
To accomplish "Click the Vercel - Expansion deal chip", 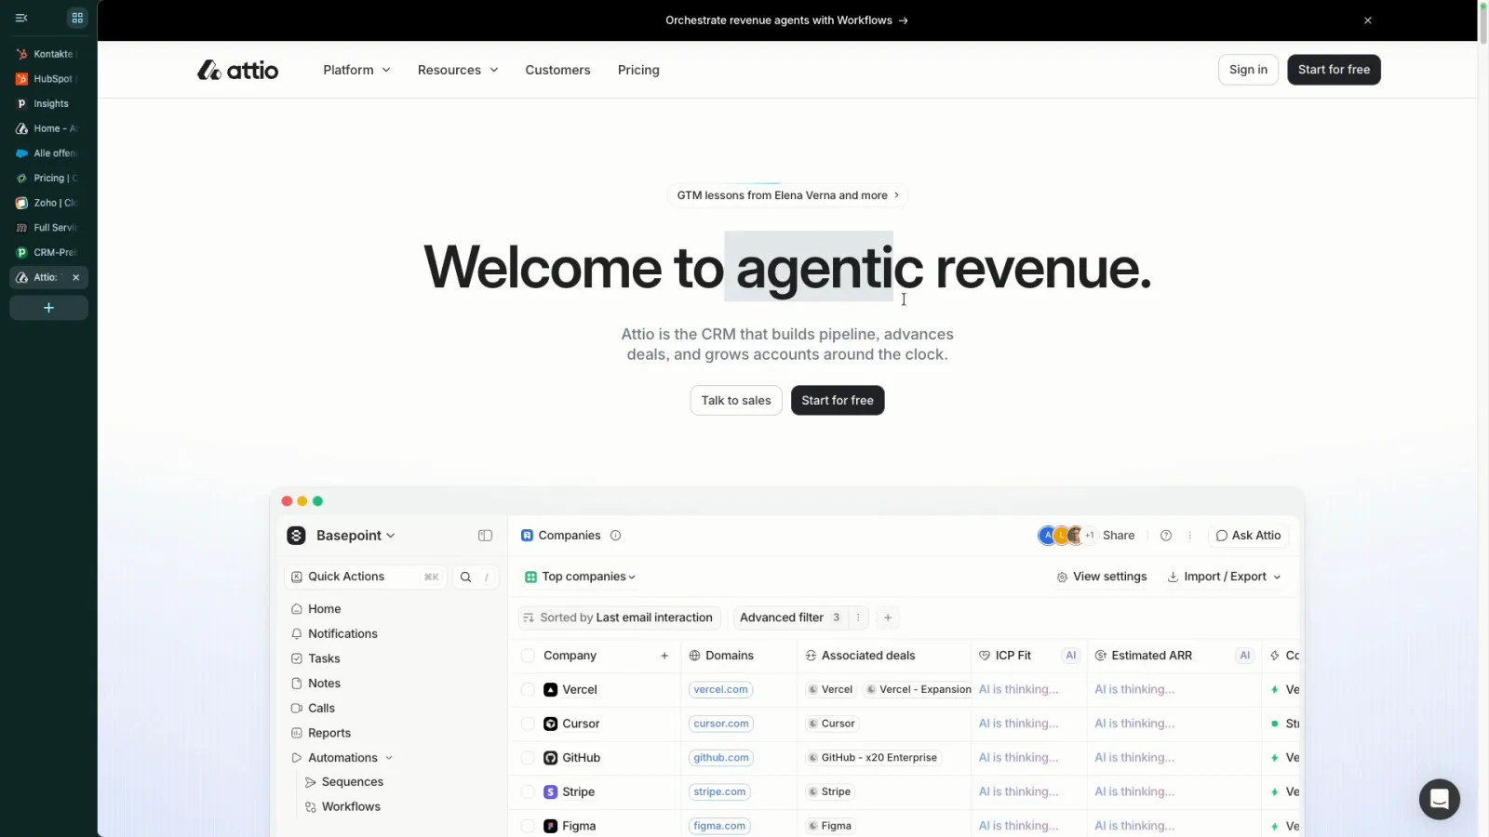I will 919,690.
